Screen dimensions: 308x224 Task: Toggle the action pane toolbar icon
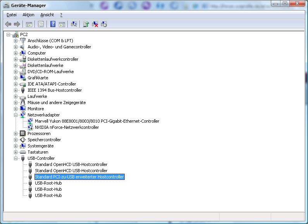pos(62,24)
